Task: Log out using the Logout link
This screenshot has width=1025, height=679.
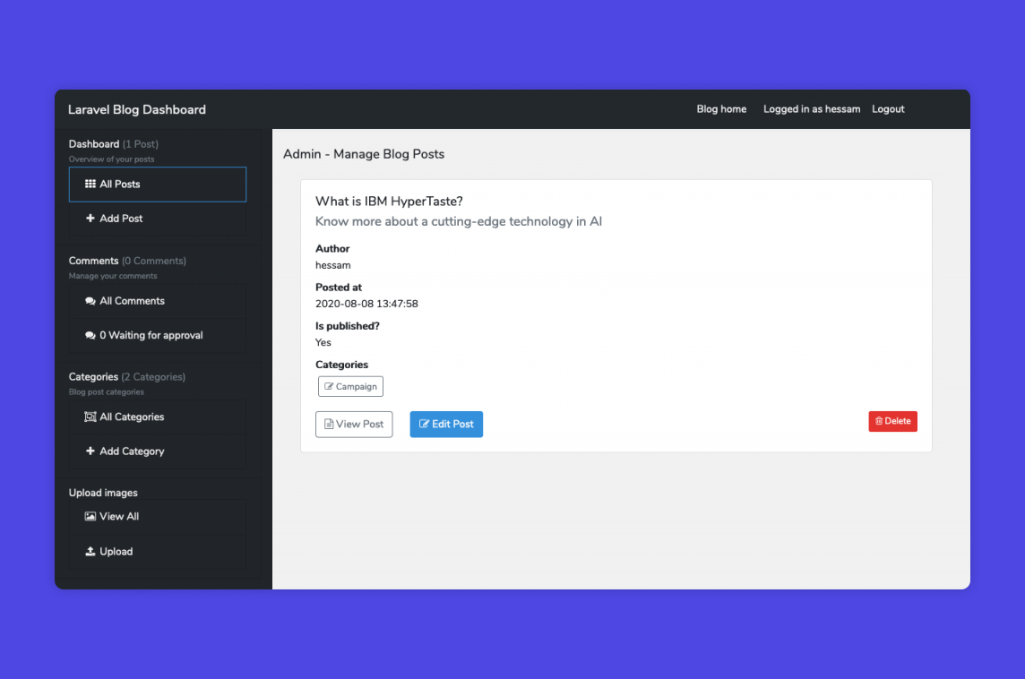Action: click(x=888, y=109)
